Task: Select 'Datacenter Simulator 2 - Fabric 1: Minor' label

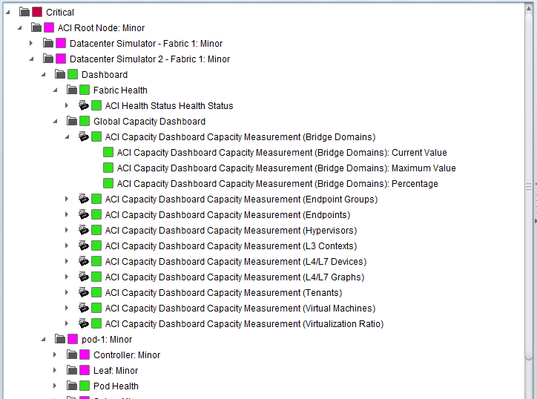Action: tap(150, 59)
